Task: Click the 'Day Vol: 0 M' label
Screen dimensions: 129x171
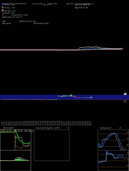Action: (x=81, y=8)
